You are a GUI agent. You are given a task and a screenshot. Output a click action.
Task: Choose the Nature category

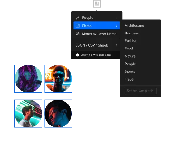(x=130, y=56)
